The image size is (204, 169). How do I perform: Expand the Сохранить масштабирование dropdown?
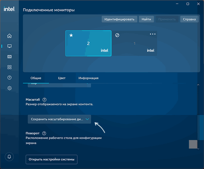click(x=59, y=119)
